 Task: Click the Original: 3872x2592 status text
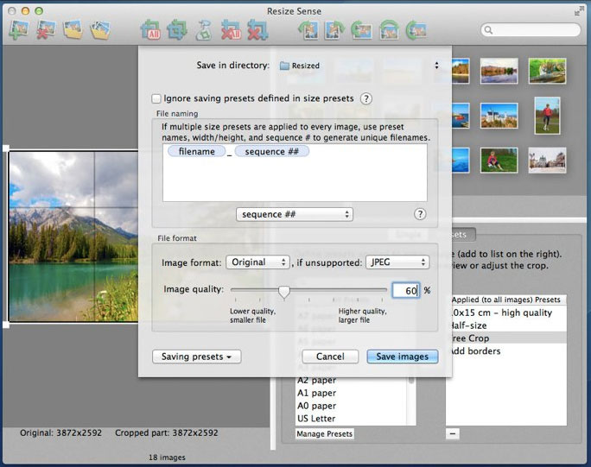[61, 432]
